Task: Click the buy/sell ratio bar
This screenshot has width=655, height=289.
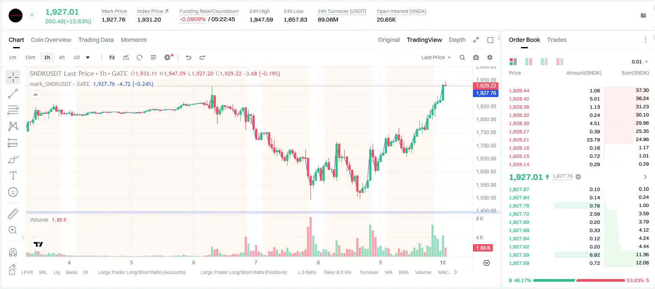Action: [x=579, y=280]
